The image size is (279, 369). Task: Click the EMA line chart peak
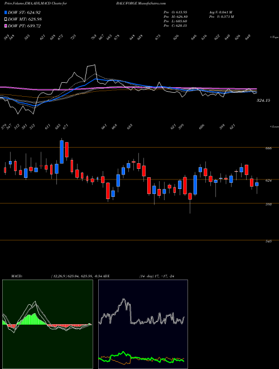pyautogui.click(x=95, y=65)
